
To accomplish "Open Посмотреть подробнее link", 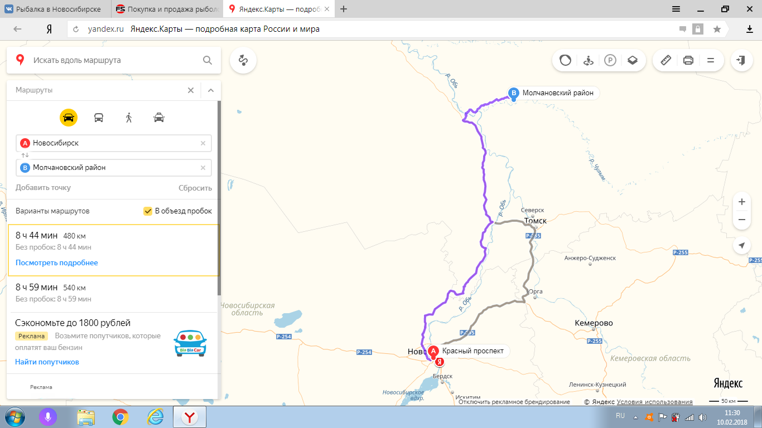I will [x=57, y=263].
